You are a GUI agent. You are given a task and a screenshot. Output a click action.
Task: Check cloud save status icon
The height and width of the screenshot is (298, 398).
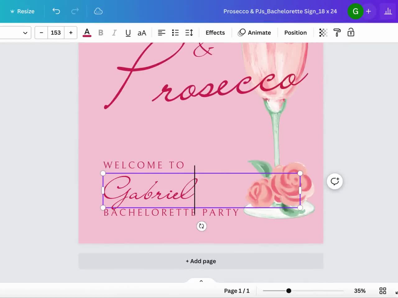tap(98, 11)
